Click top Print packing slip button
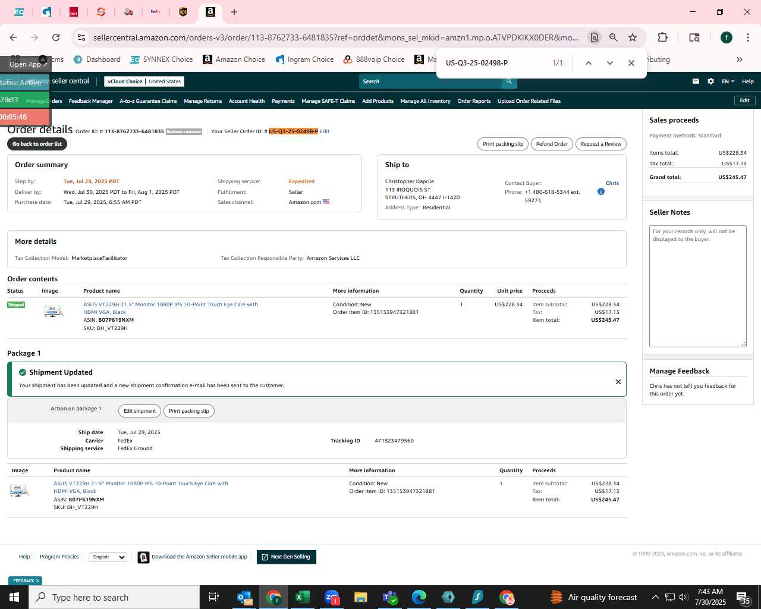Screen dimensions: 761x609 tap(503, 144)
